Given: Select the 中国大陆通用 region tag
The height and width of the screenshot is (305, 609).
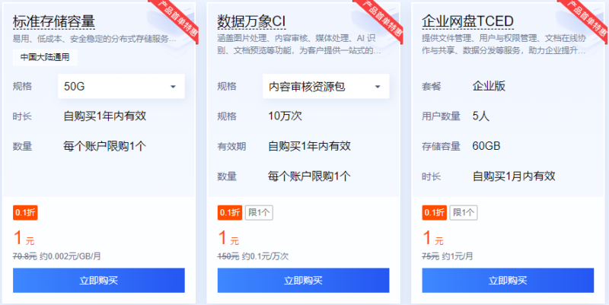Looking at the screenshot, I should (x=45, y=56).
